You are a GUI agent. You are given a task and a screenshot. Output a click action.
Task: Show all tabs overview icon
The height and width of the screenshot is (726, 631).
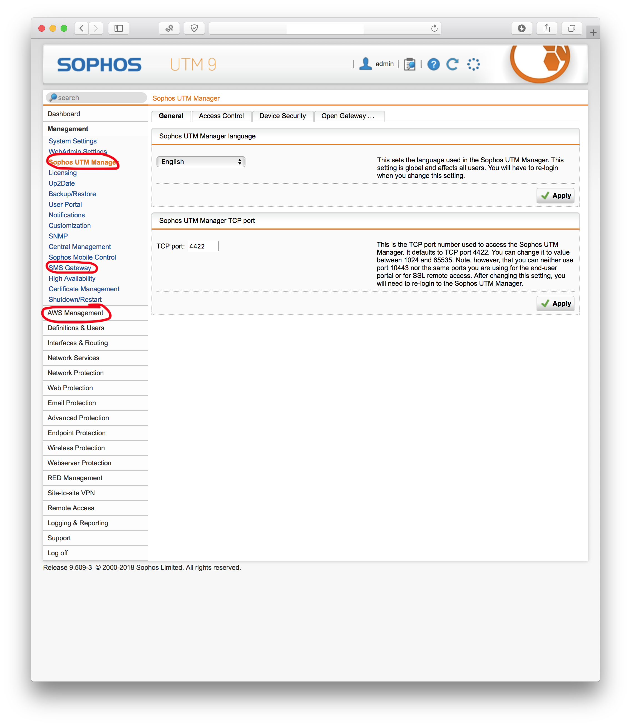[572, 28]
